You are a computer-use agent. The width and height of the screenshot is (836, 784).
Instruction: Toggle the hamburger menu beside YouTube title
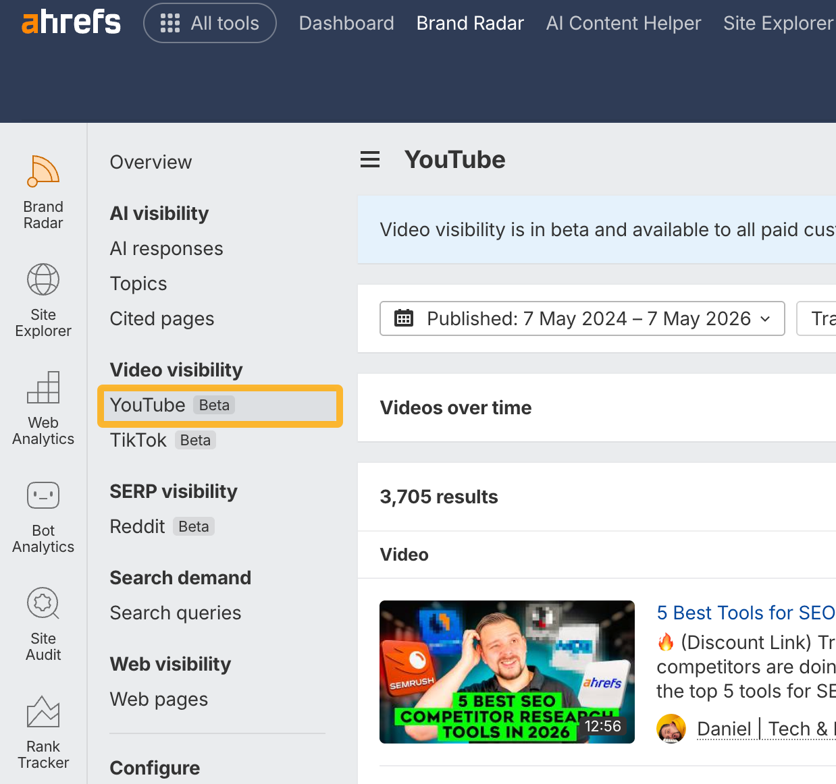point(370,160)
